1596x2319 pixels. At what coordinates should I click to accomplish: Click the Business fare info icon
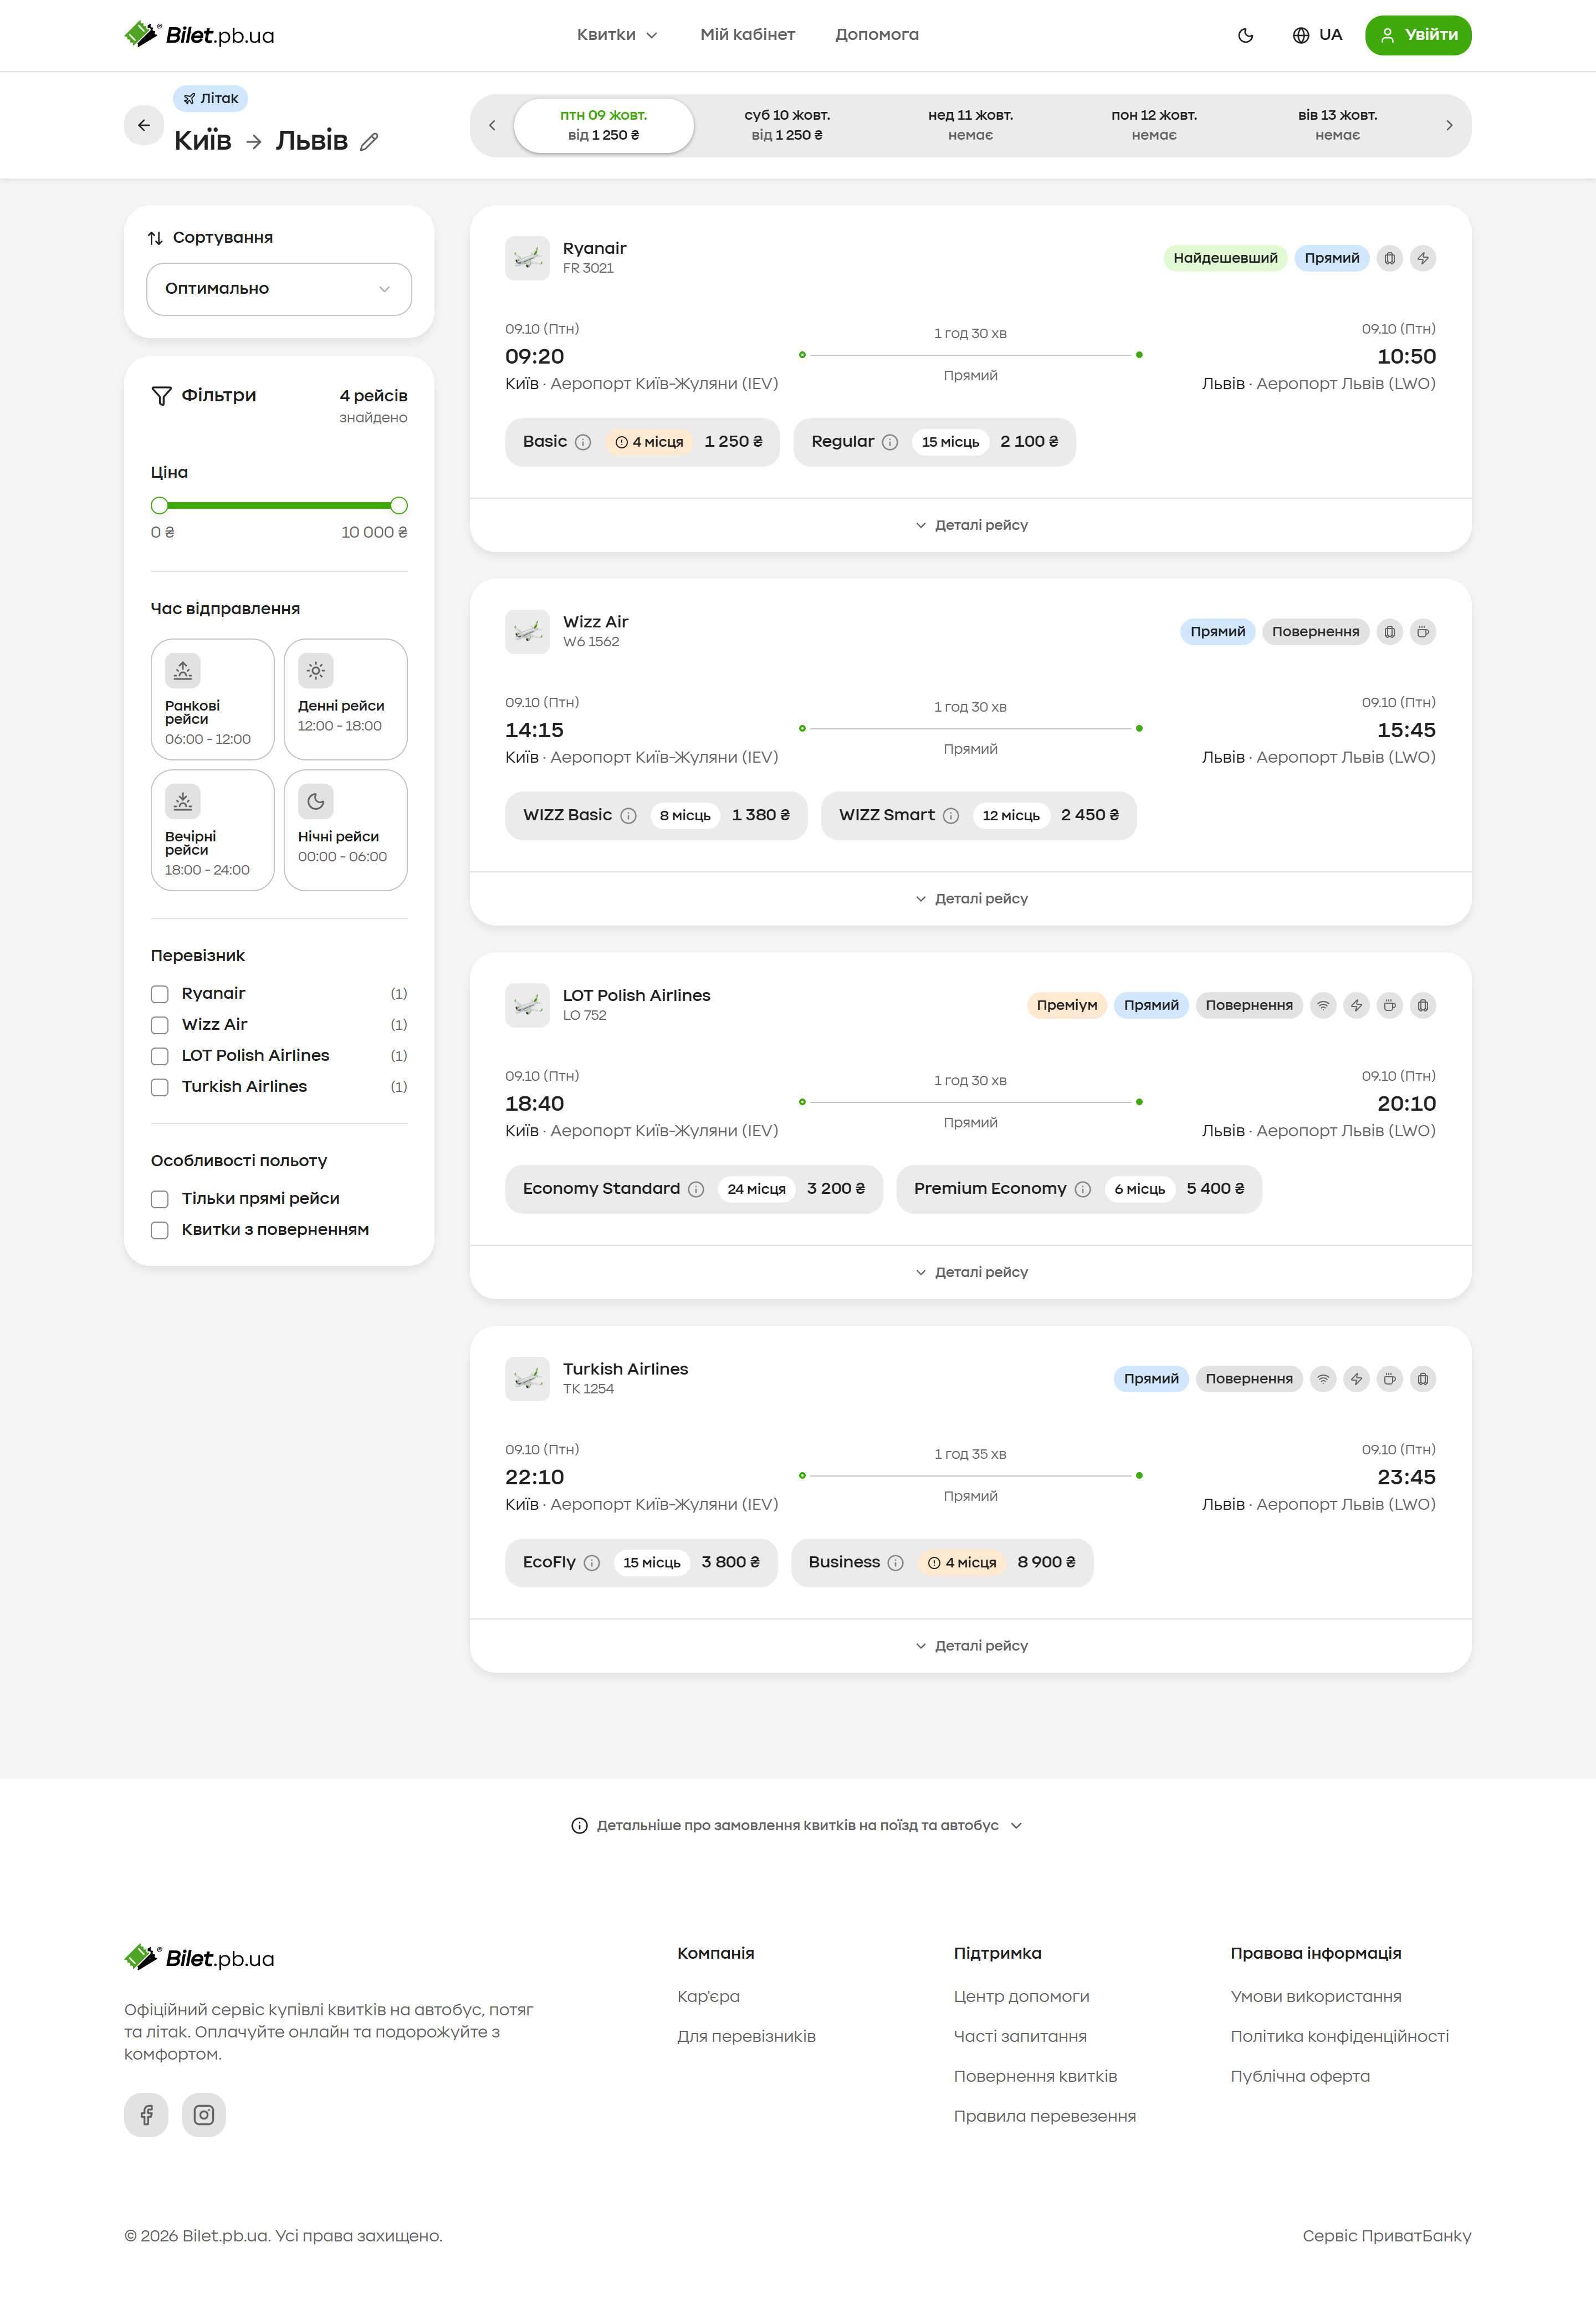point(896,1563)
